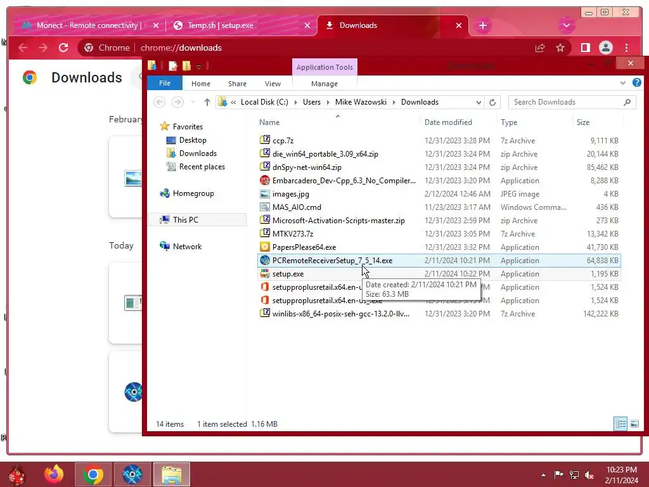Select the Embarcadero Dev-Cpp installer icon
The height and width of the screenshot is (487, 649).
pyautogui.click(x=264, y=180)
